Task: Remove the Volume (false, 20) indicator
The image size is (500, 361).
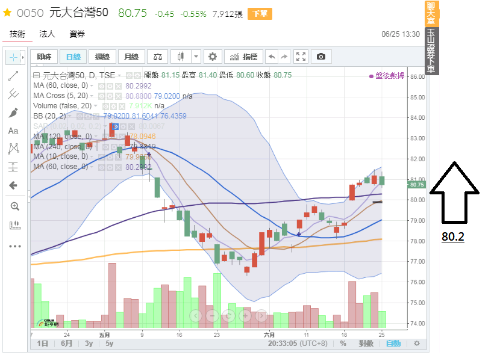Action: 122,106
